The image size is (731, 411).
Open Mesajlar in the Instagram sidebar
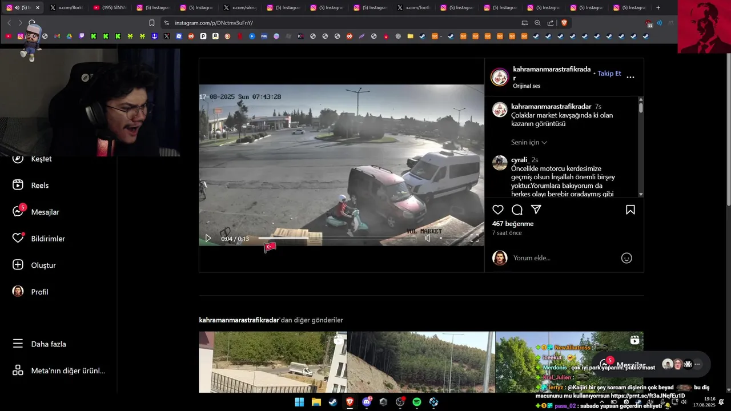[x=36, y=212]
